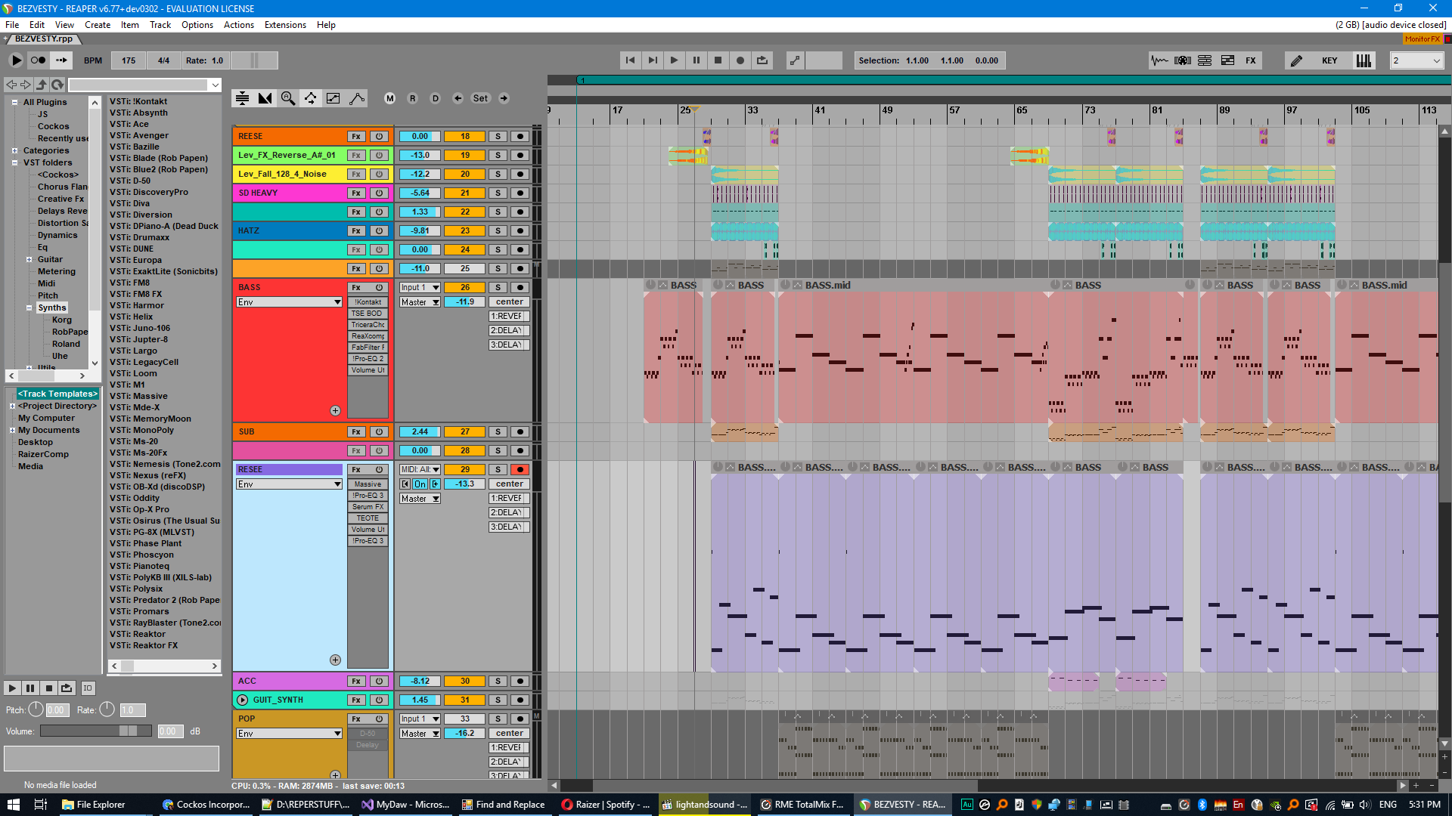This screenshot has width=1452, height=816.
Task: Toggle FX bypass power on HATZ track
Action: 379,231
